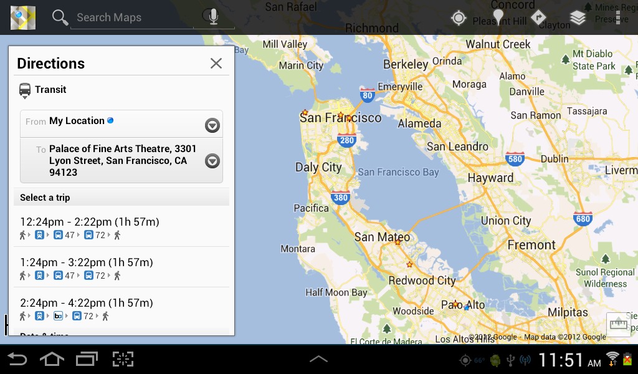The height and width of the screenshot is (374, 638).
Task: Tap the Daly City map label
Action: [x=318, y=167]
